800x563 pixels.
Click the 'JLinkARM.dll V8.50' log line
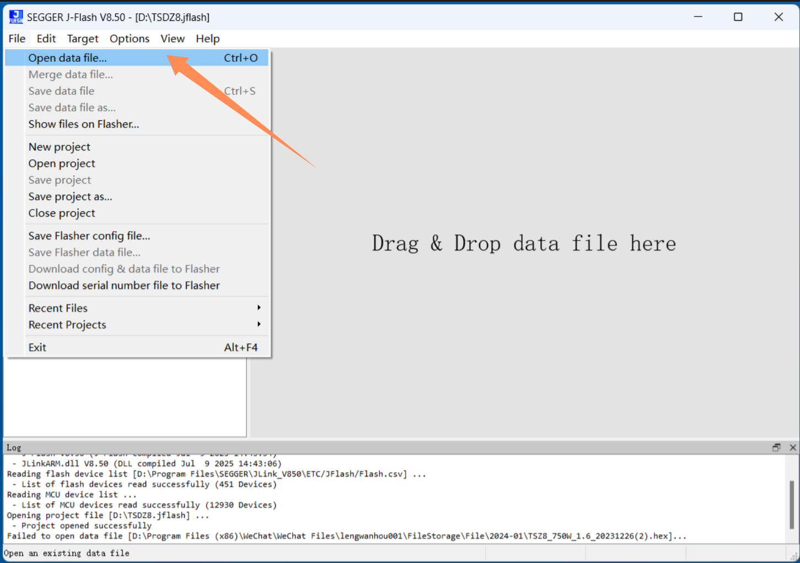(147, 463)
